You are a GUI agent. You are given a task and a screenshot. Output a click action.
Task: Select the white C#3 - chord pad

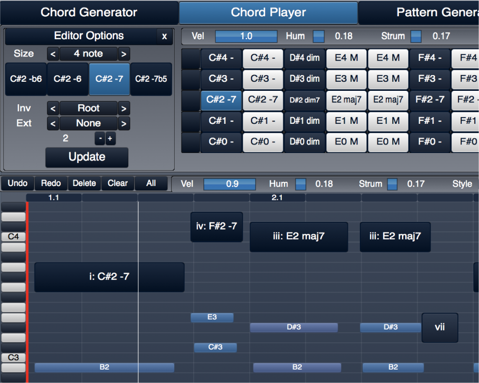[263, 79]
